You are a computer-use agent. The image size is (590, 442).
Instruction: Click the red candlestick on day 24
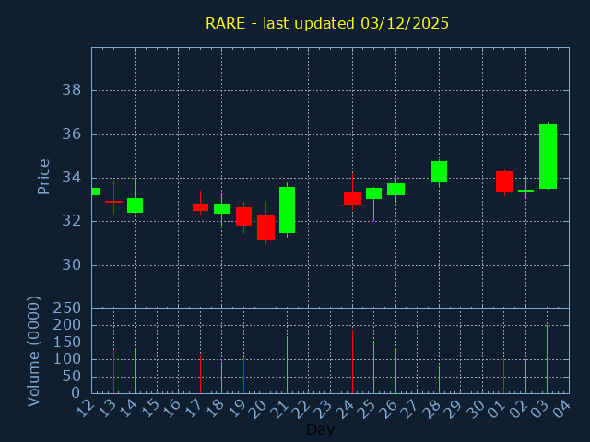pos(352,199)
